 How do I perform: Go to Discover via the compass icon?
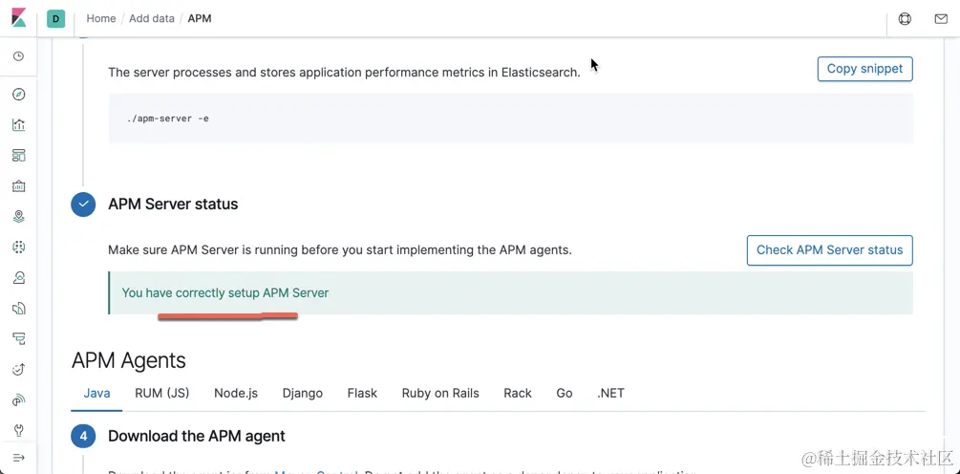18,95
